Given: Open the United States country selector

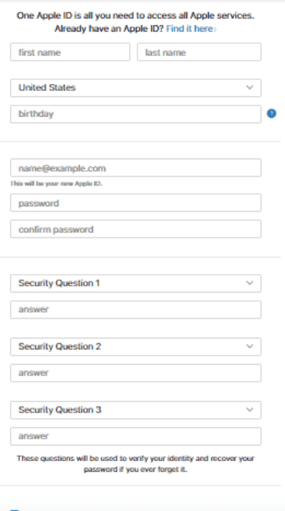Looking at the screenshot, I should coord(136,88).
